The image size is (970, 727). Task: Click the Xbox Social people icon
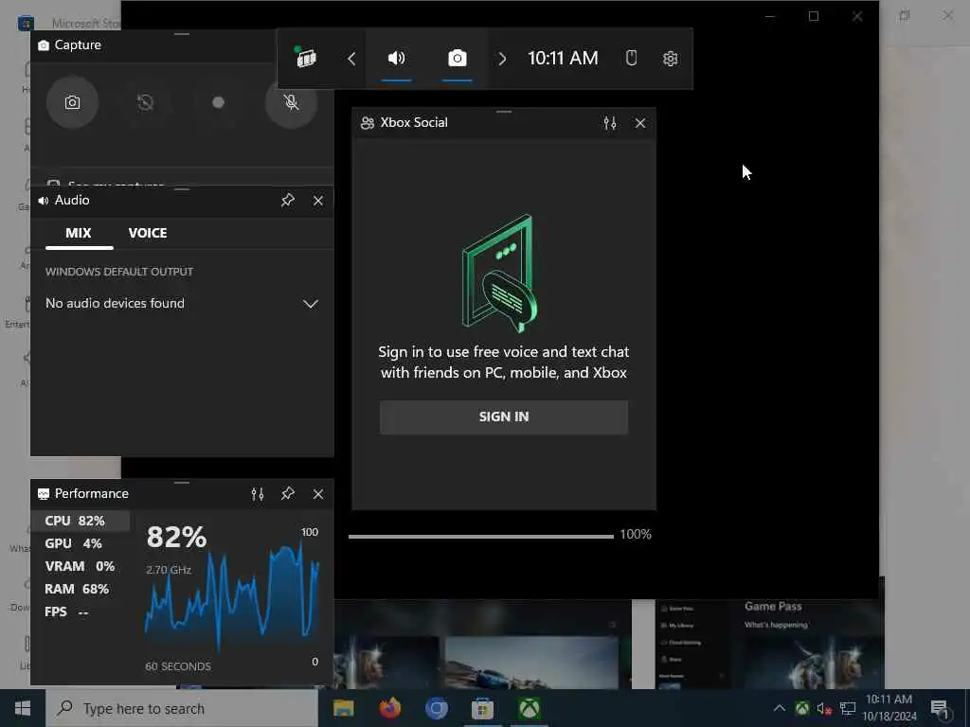368,123
